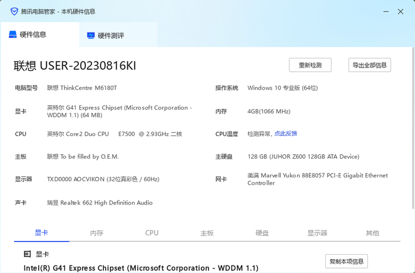Minimize the hardware info window
This screenshot has width=415, height=273.
pyautogui.click(x=382, y=11)
